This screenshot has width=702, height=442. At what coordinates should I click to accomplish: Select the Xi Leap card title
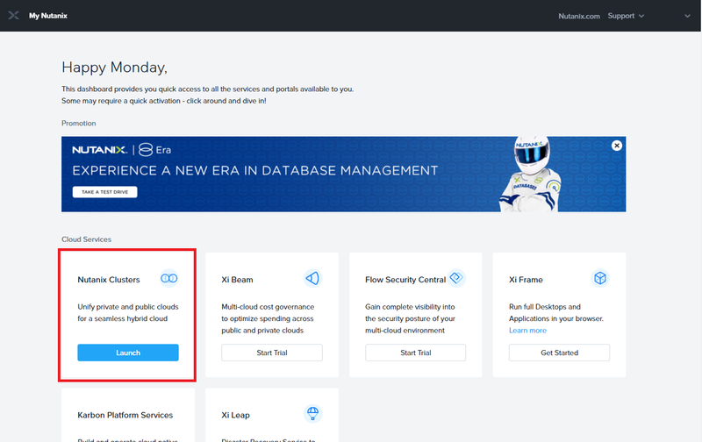(235, 415)
